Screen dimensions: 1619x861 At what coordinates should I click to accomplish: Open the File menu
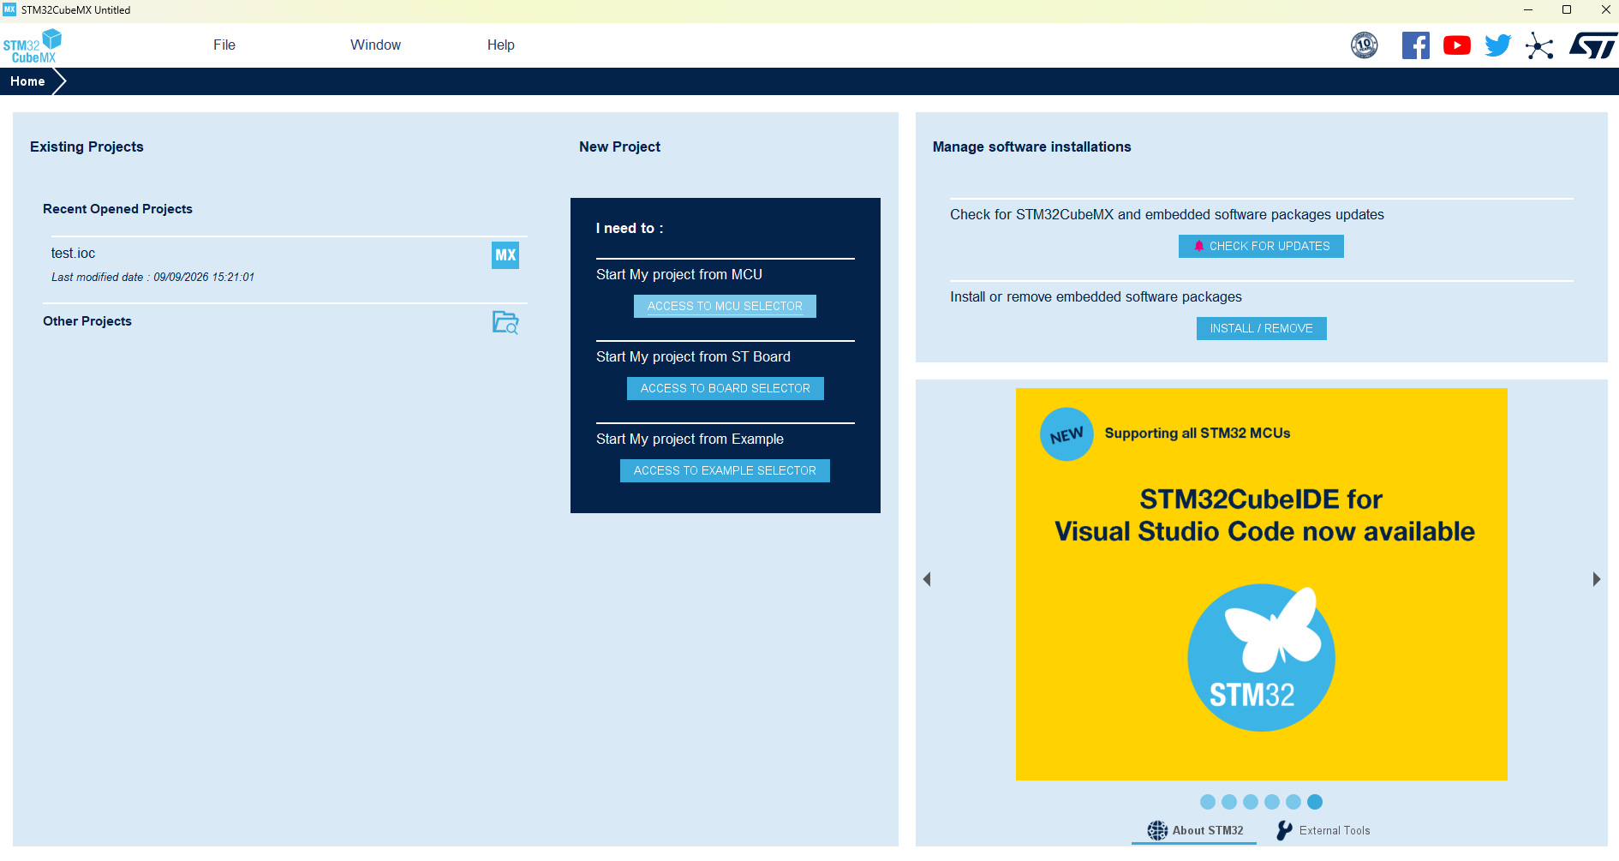point(224,45)
